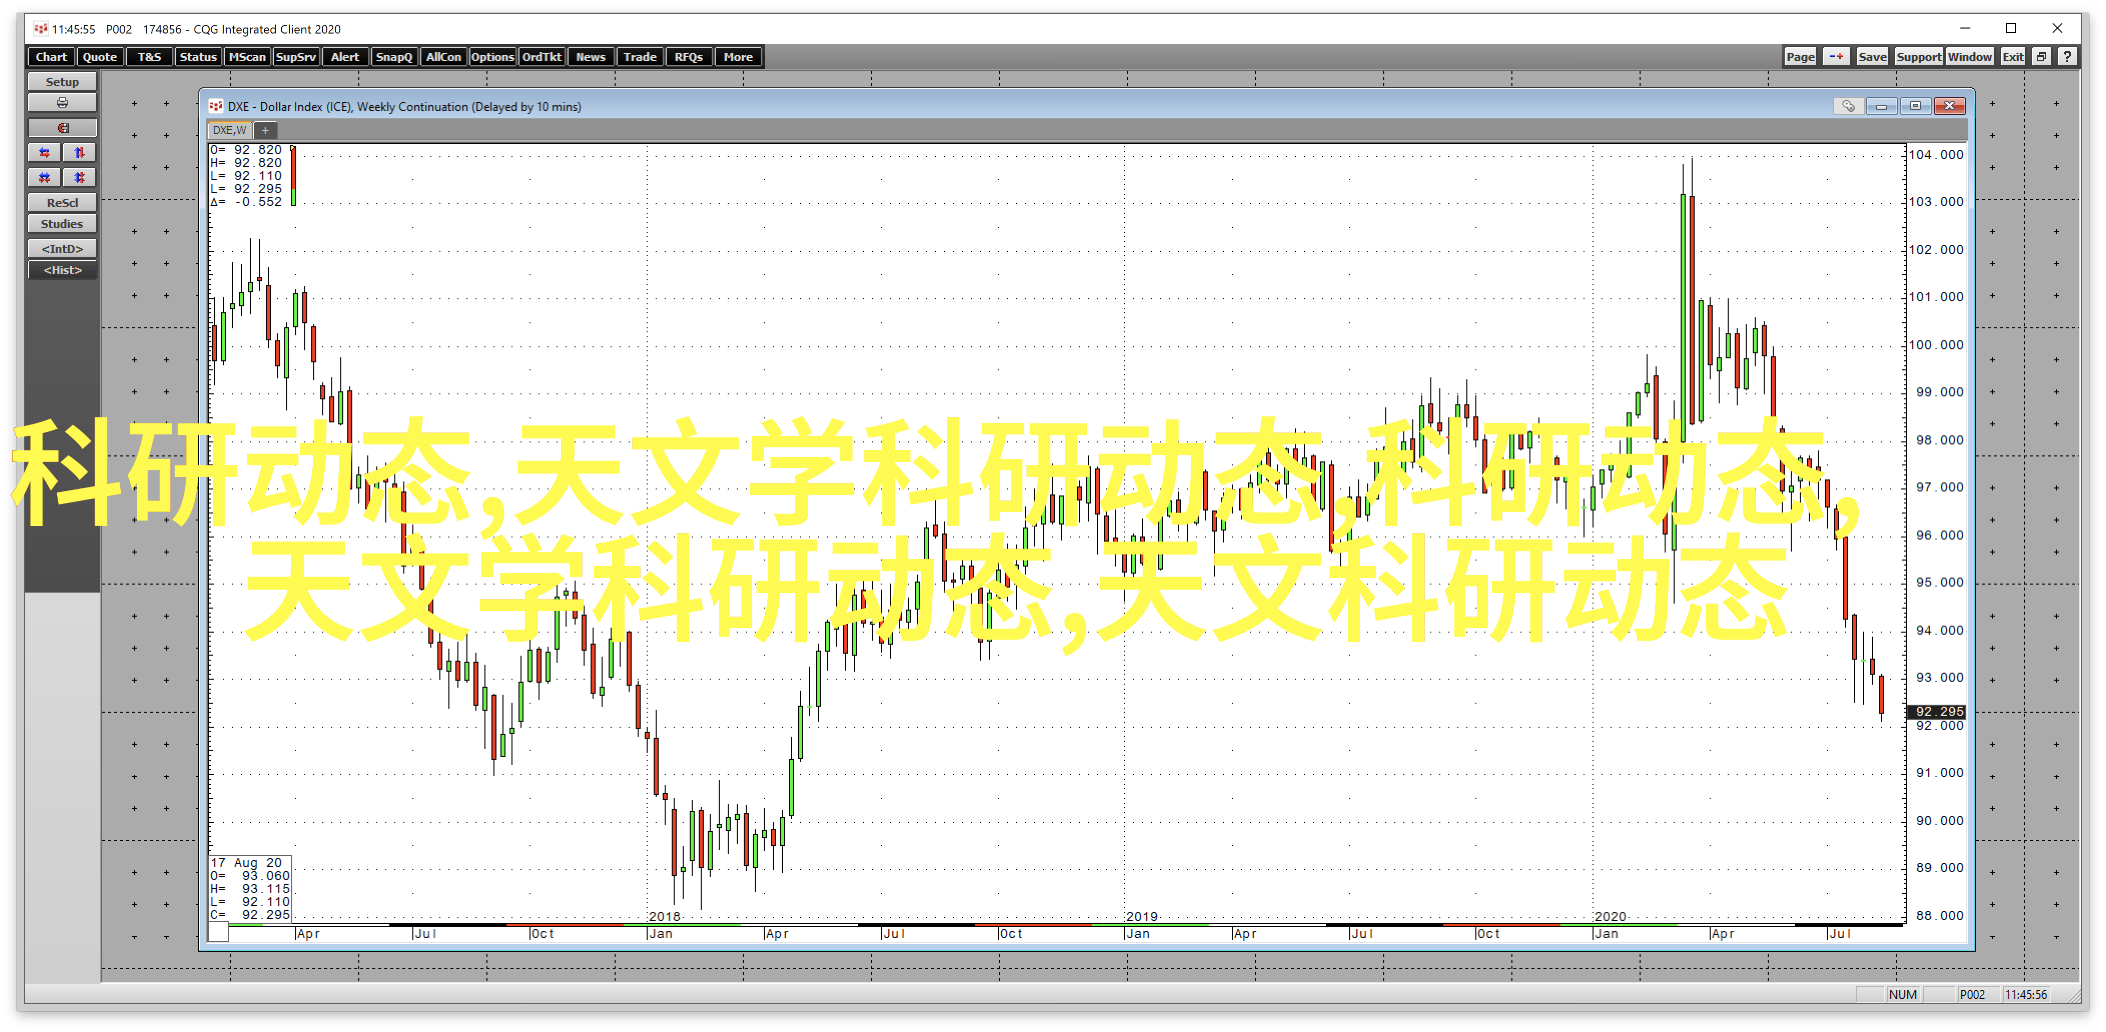Click the <IntD> intraday button
The image size is (2106, 1032).
[x=62, y=249]
